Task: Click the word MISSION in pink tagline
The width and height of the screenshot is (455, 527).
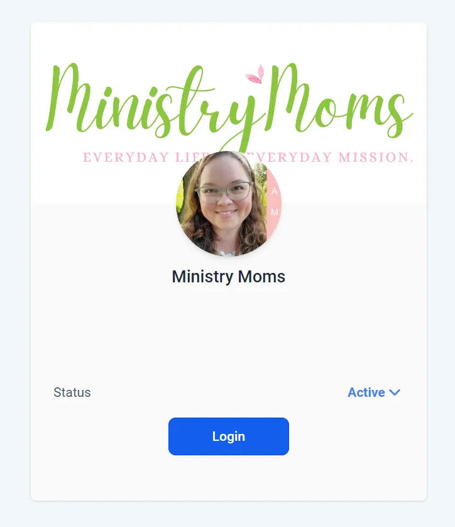Action: [x=376, y=157]
